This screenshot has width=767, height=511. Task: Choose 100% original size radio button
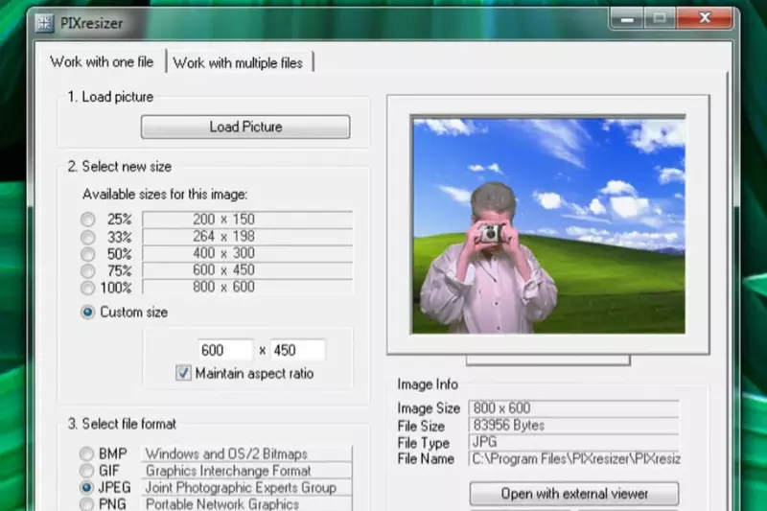point(88,288)
